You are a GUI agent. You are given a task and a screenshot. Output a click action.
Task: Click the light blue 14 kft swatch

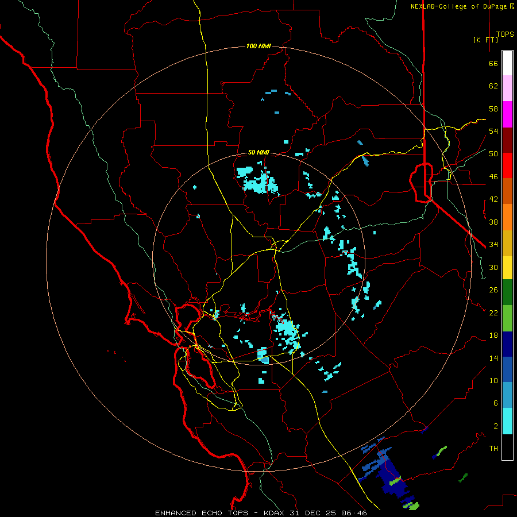click(507, 395)
